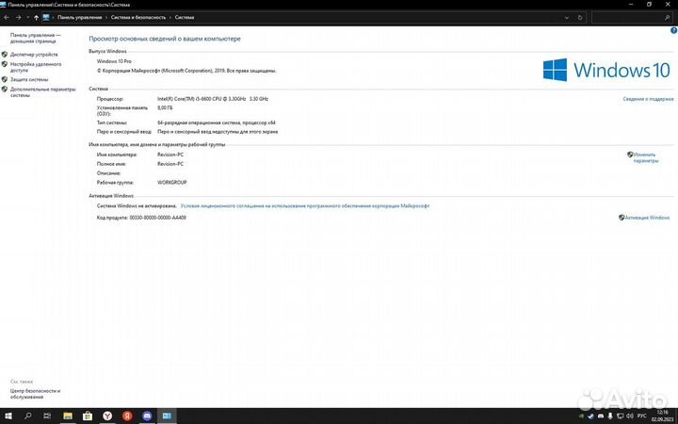678x424 pixels.
Task: Switch input language 'РУС'
Action: pos(641,416)
